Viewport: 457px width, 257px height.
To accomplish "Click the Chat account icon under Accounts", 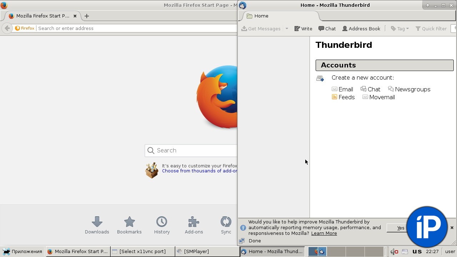I will [363, 89].
